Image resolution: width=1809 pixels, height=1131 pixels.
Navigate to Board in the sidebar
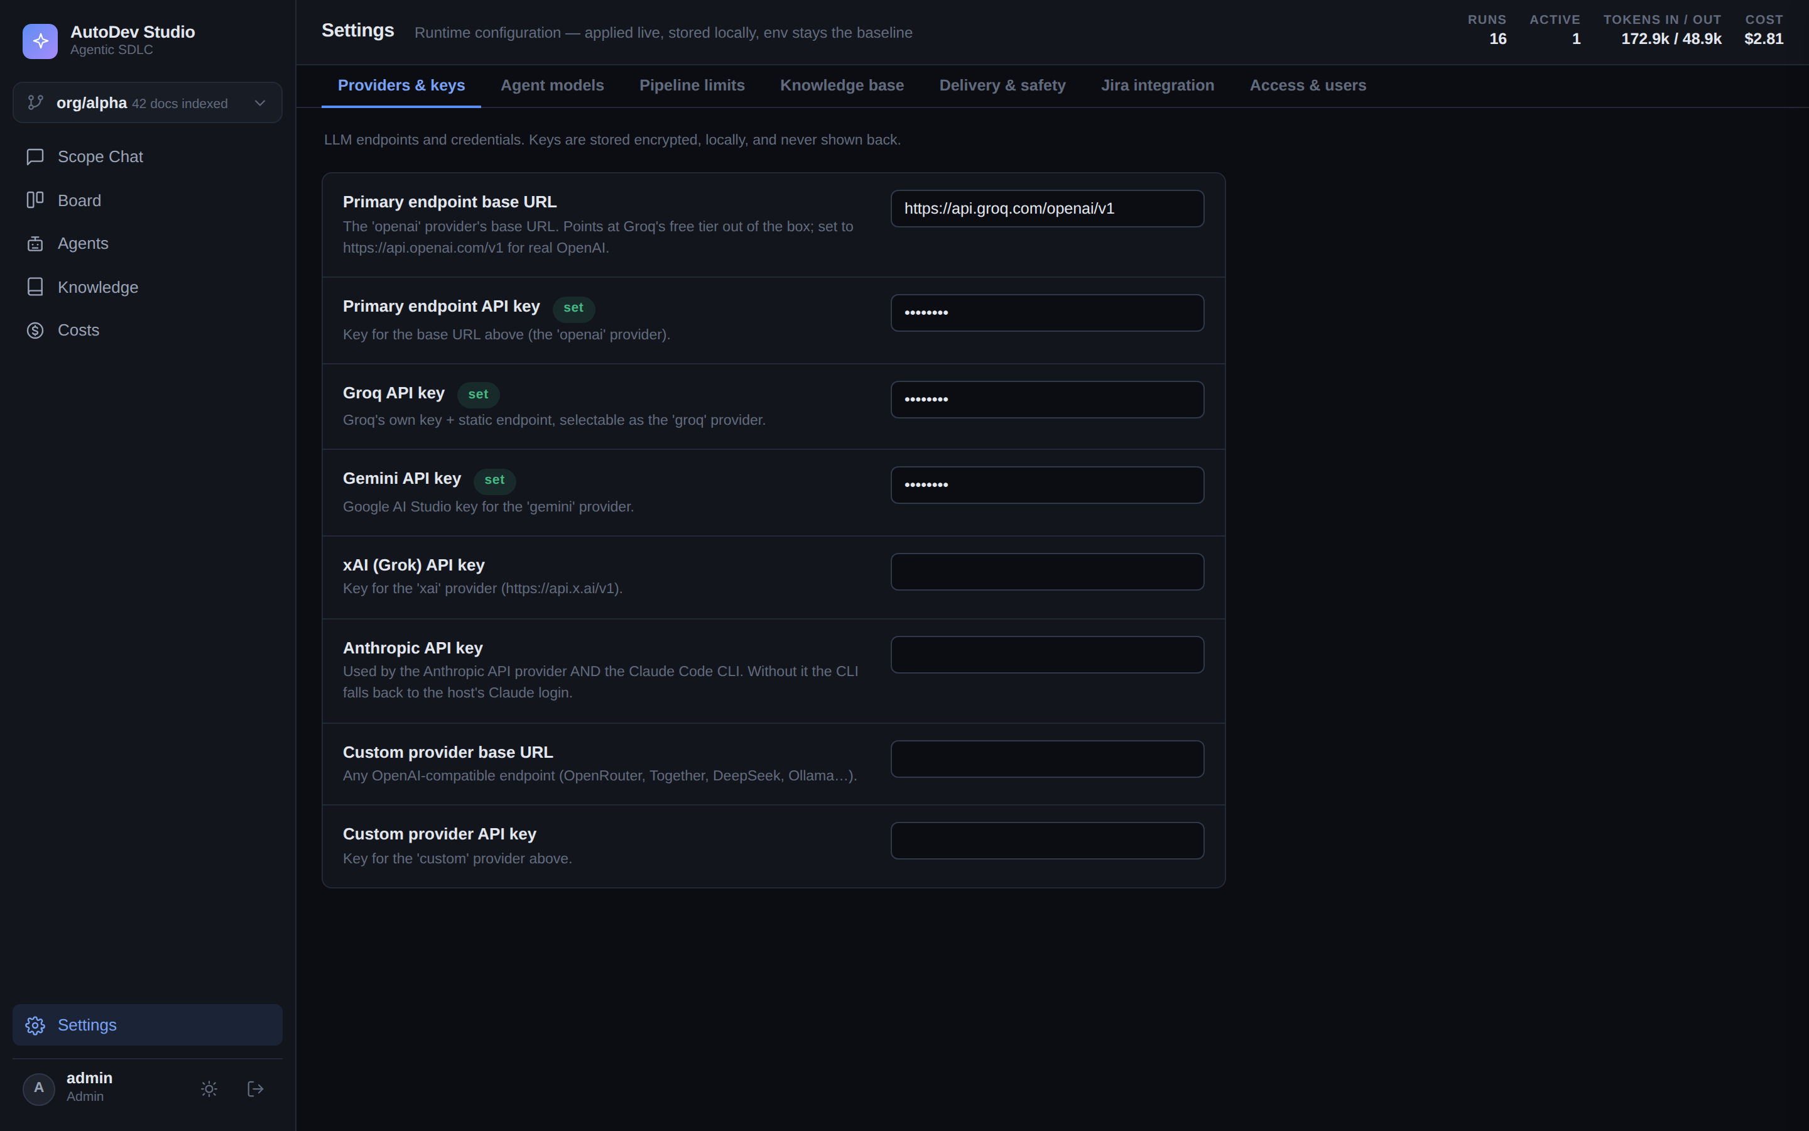pyautogui.click(x=147, y=200)
